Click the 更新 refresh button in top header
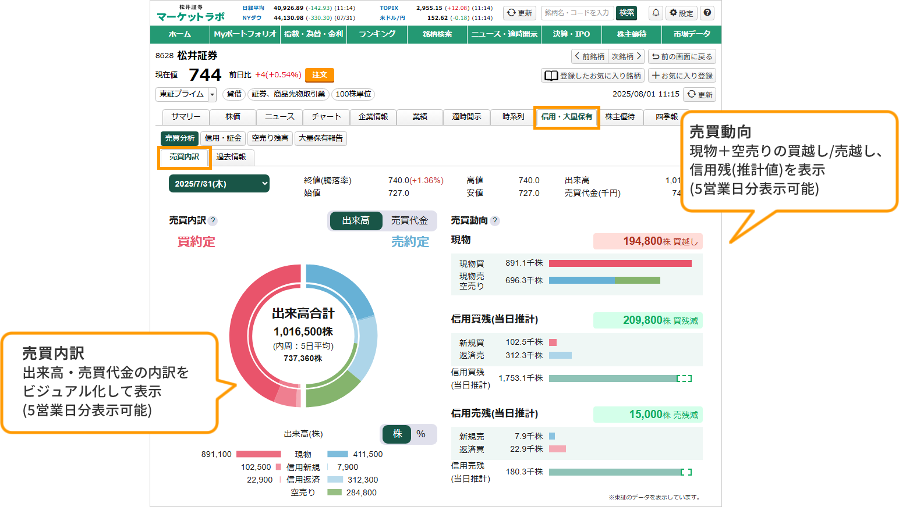Viewport: 899px width, 507px height. pyautogui.click(x=519, y=13)
